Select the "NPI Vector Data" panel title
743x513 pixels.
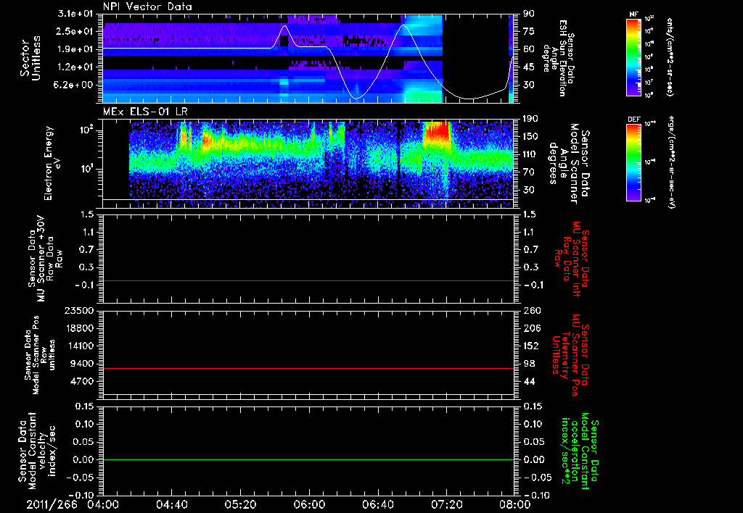(x=148, y=7)
